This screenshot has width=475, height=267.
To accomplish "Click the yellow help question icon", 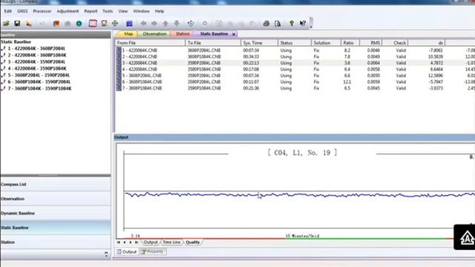I will click(x=292, y=23).
